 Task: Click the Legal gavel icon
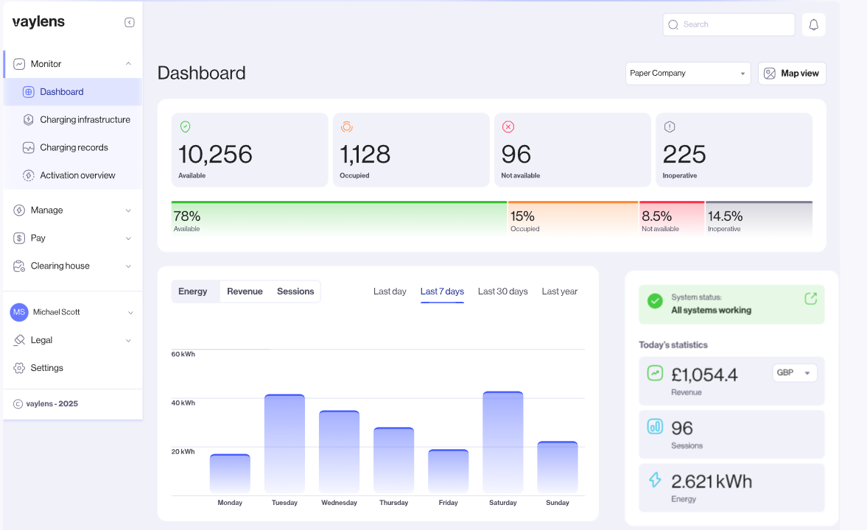click(x=19, y=340)
